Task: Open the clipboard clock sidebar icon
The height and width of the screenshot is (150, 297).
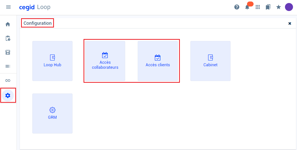Action: (x=8, y=38)
